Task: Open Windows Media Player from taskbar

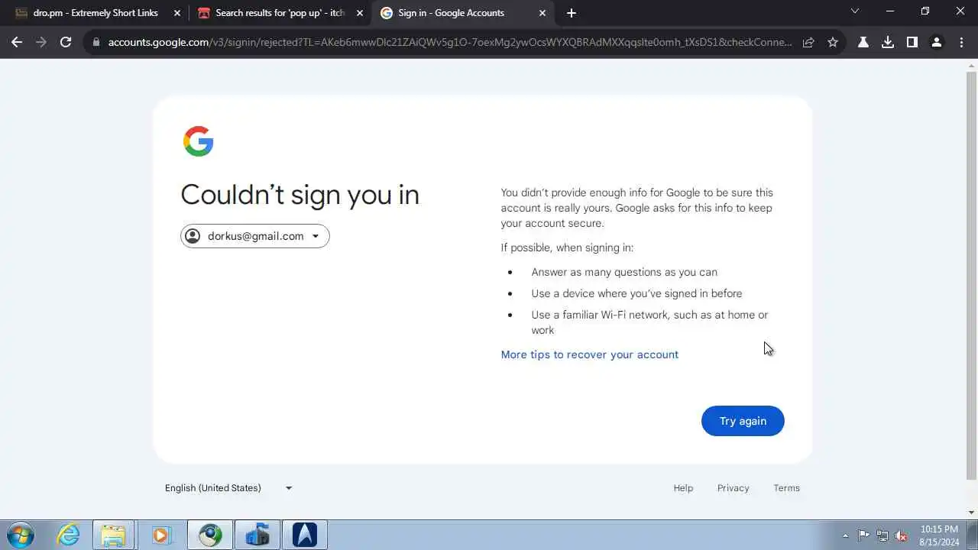Action: (x=161, y=535)
